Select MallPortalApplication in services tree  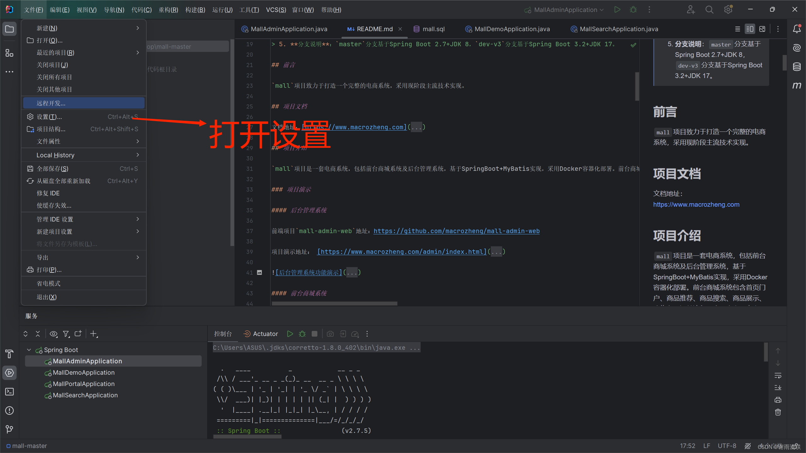[x=83, y=384]
